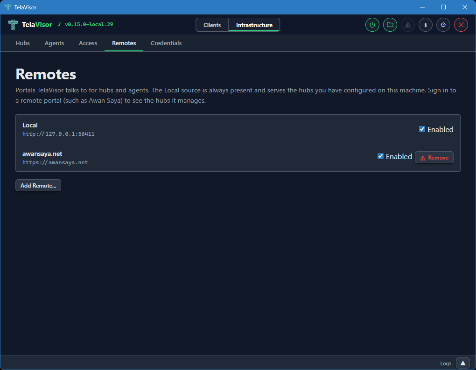The height and width of the screenshot is (370, 476).
Task: Maximize the TelaVisor window
Action: [443, 7]
